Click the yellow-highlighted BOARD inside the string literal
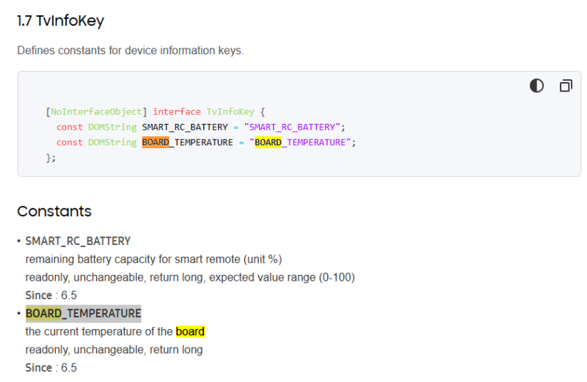Image resolution: width=587 pixels, height=382 pixels. (268, 142)
